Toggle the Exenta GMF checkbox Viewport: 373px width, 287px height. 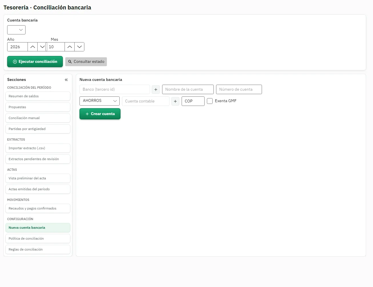210,101
